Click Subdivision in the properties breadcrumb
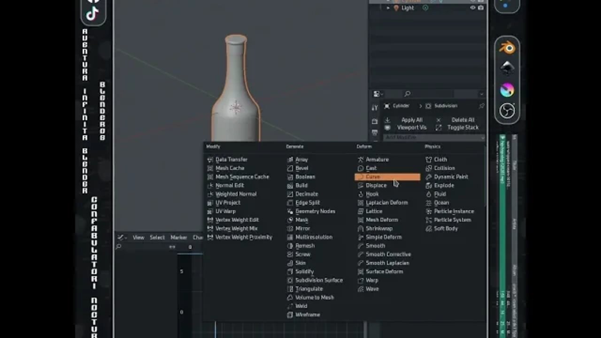The height and width of the screenshot is (338, 601). click(446, 106)
